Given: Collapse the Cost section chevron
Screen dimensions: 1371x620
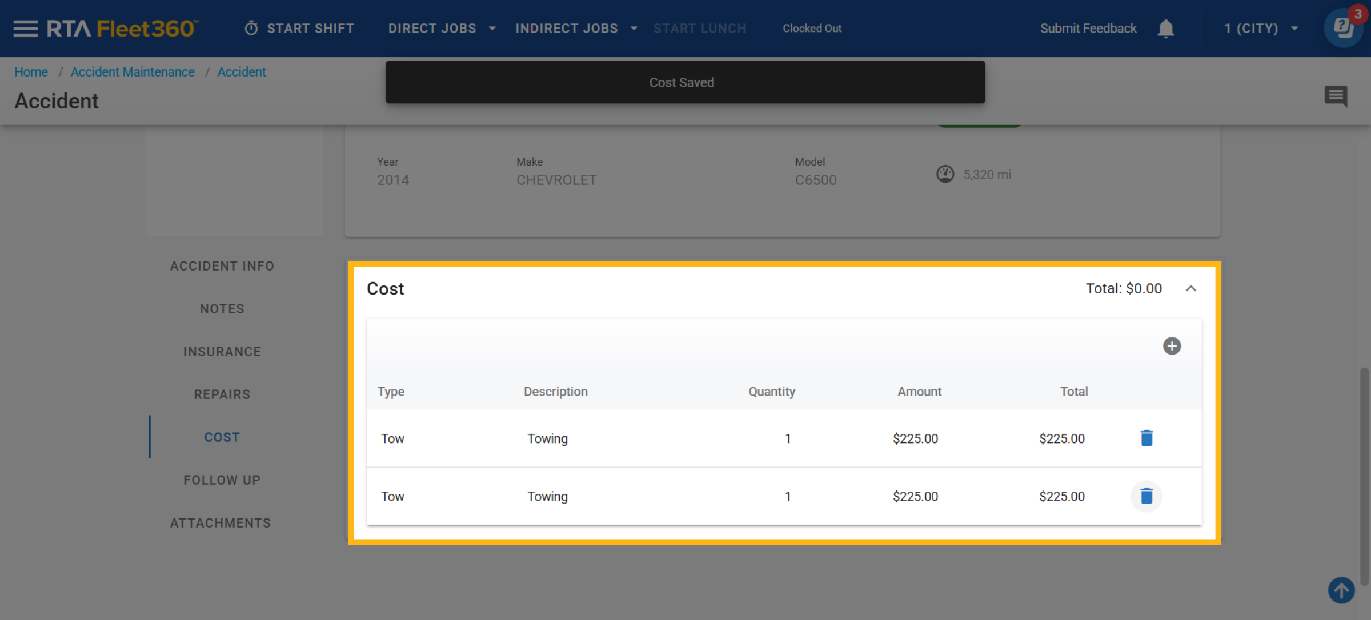Looking at the screenshot, I should (1191, 289).
